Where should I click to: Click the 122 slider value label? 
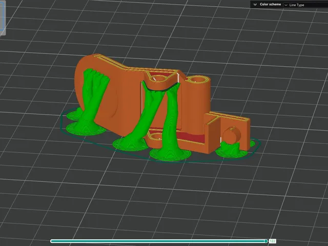point(272,241)
